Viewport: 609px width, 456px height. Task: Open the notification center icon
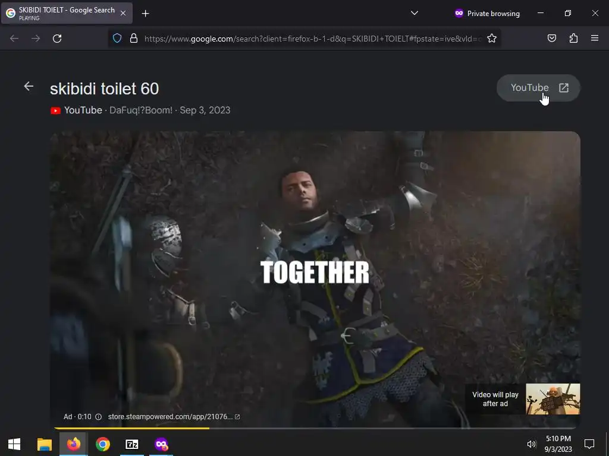coord(589,444)
